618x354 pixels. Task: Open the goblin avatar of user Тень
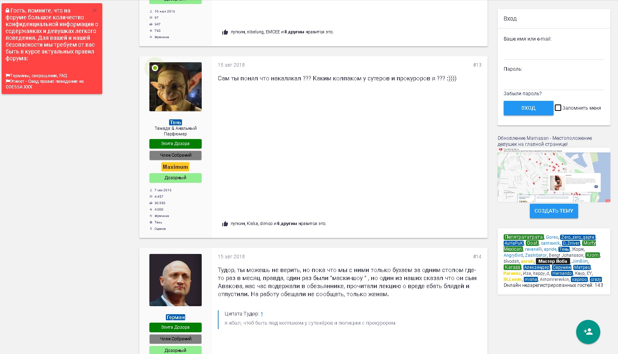click(x=176, y=87)
